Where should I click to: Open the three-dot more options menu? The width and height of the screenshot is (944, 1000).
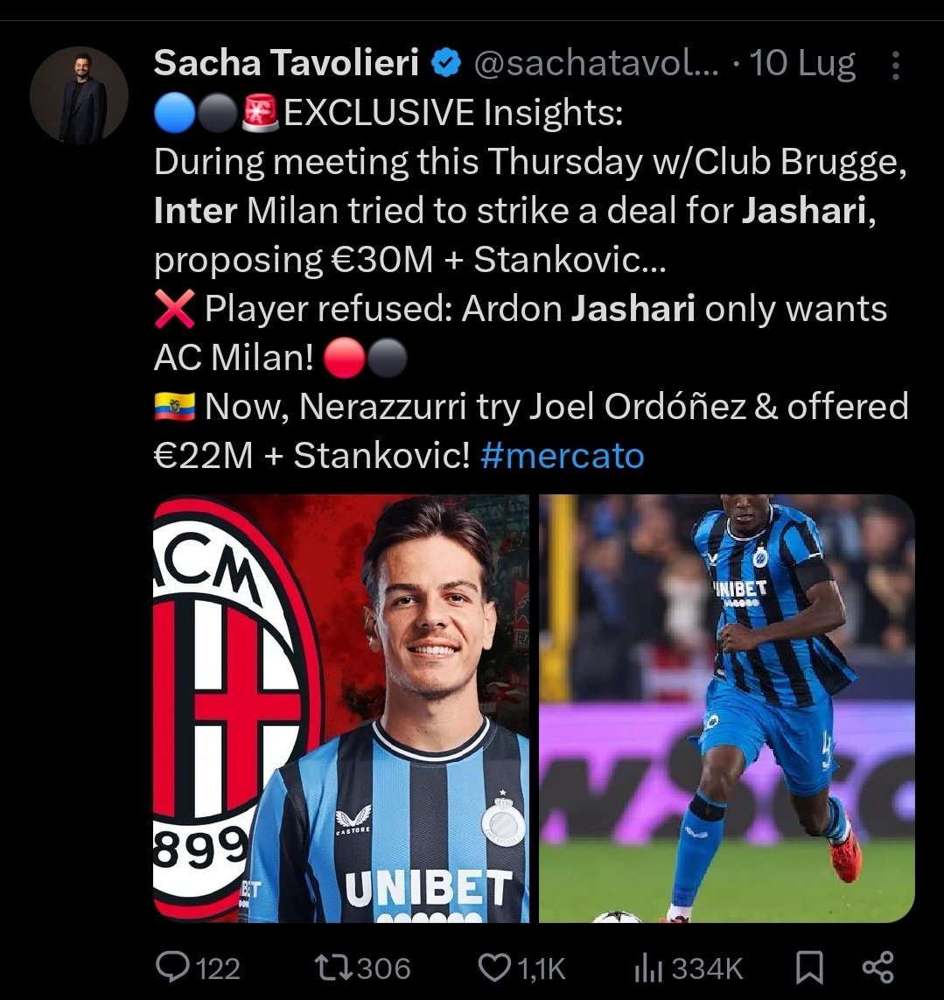[896, 65]
